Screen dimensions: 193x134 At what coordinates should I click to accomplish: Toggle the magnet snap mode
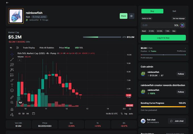coord(12,109)
